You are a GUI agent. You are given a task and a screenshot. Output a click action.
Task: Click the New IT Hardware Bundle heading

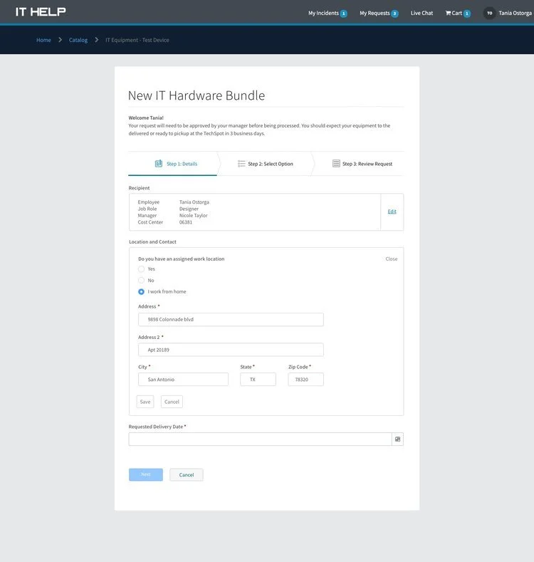197,95
